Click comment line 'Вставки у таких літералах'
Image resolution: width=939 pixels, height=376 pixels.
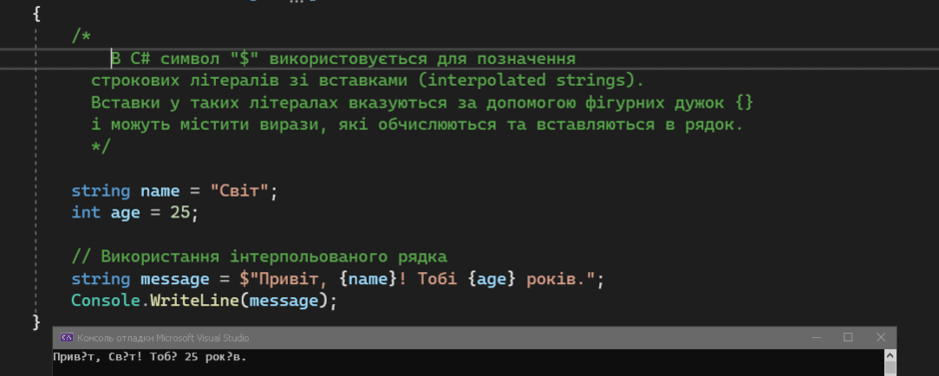[422, 103]
